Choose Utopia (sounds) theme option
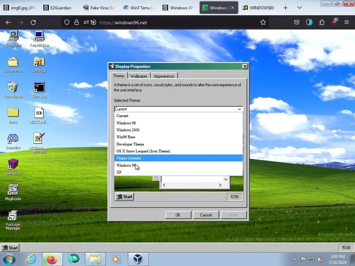This screenshot has height=266, width=355. (x=179, y=158)
